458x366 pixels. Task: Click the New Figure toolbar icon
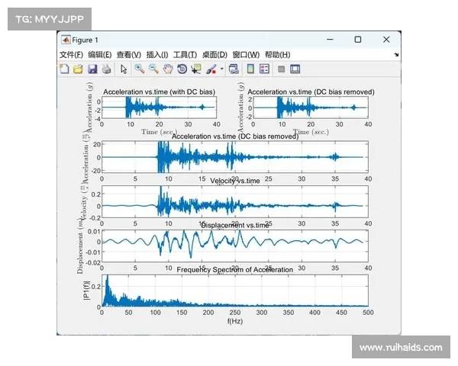coord(65,69)
